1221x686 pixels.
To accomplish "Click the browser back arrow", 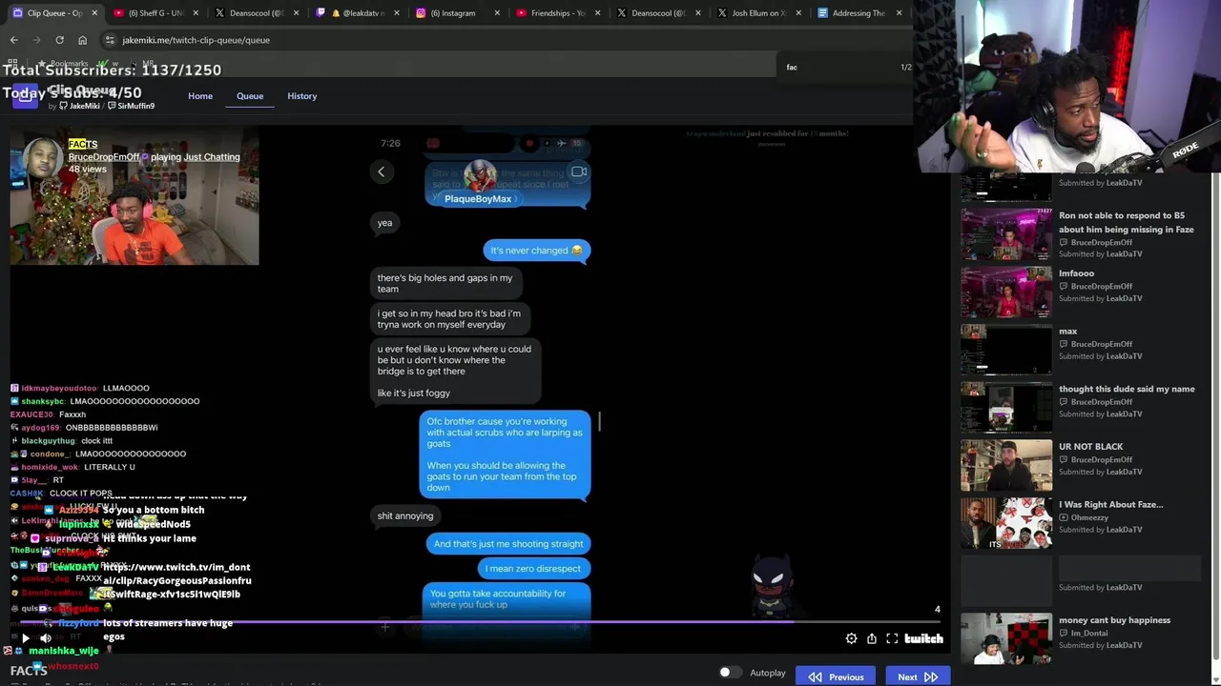I will 13,40.
